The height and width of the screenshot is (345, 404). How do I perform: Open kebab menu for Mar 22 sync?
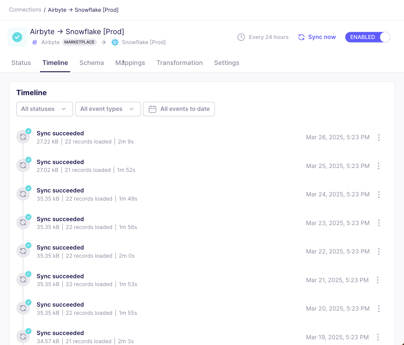(x=379, y=252)
